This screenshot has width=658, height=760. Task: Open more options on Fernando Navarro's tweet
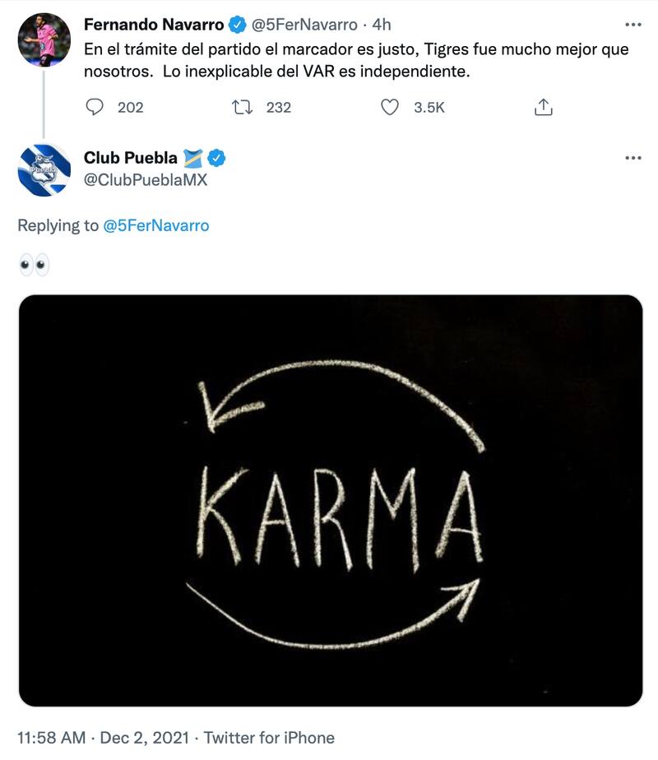point(632,25)
